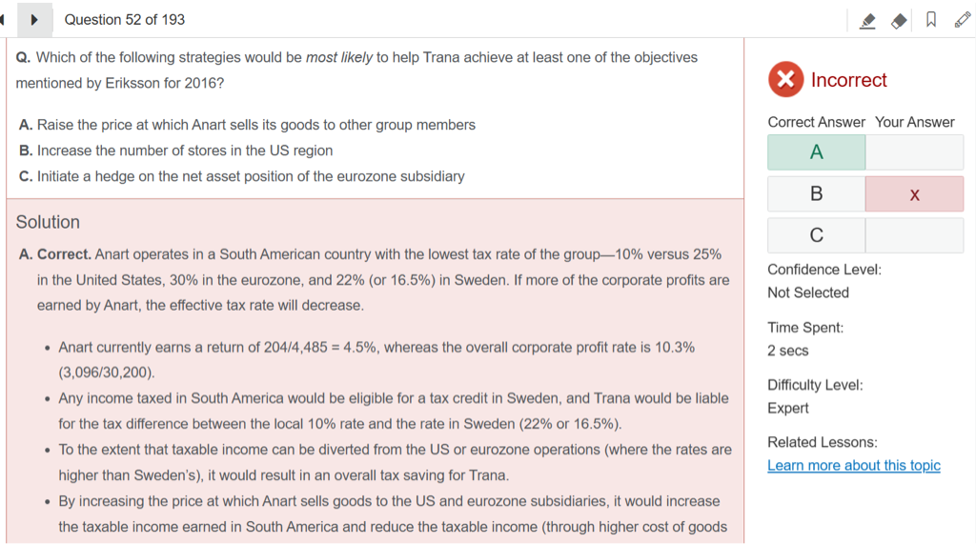Go to the next question
This screenshot has height=544, width=976.
click(34, 19)
